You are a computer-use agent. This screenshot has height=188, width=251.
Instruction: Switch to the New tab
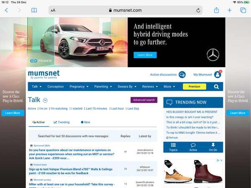[x=86, y=122]
